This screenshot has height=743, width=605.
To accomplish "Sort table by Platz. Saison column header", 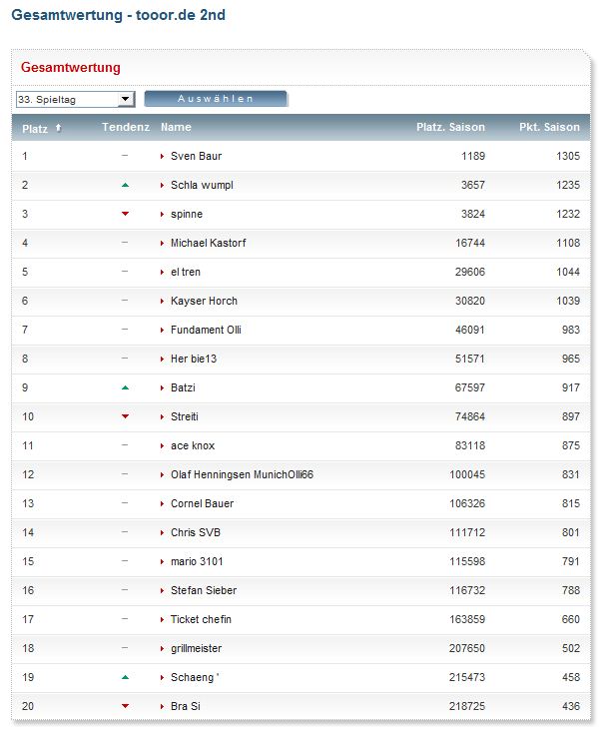I will pyautogui.click(x=450, y=128).
